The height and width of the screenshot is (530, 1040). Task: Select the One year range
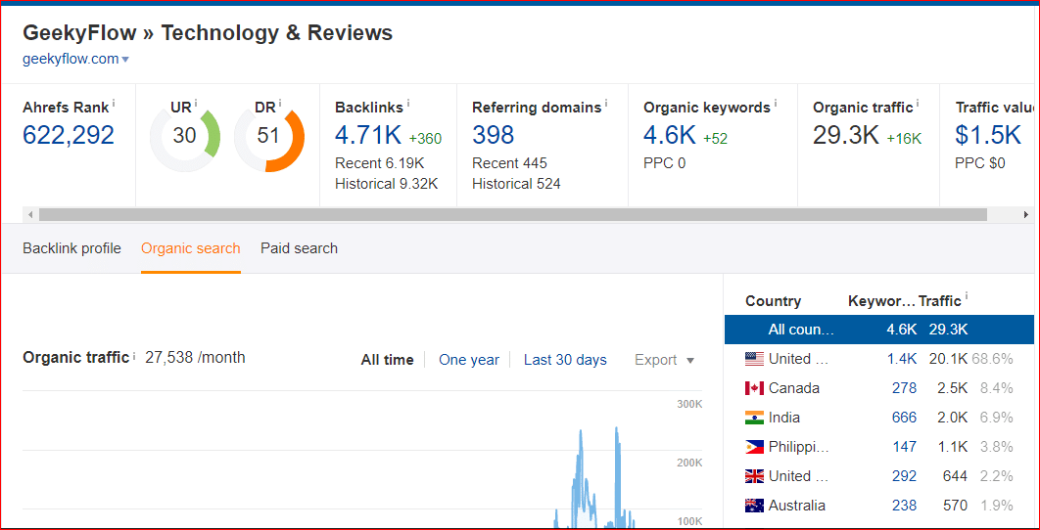coord(469,360)
